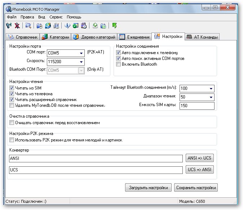Switch to the Справочник tab
This screenshot has width=243, height=210.
pos(23,37)
